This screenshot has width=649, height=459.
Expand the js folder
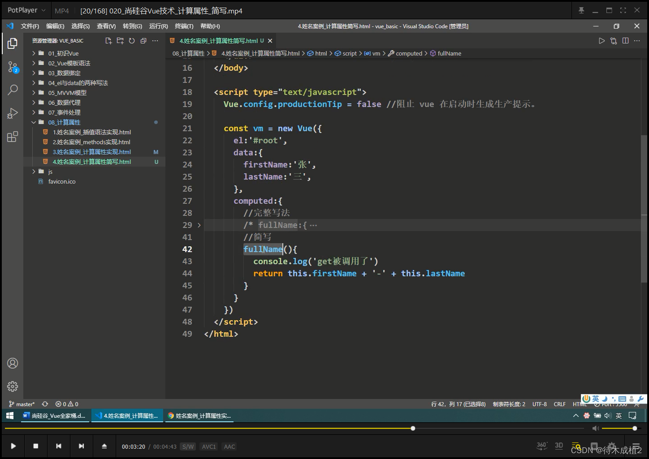click(x=50, y=172)
